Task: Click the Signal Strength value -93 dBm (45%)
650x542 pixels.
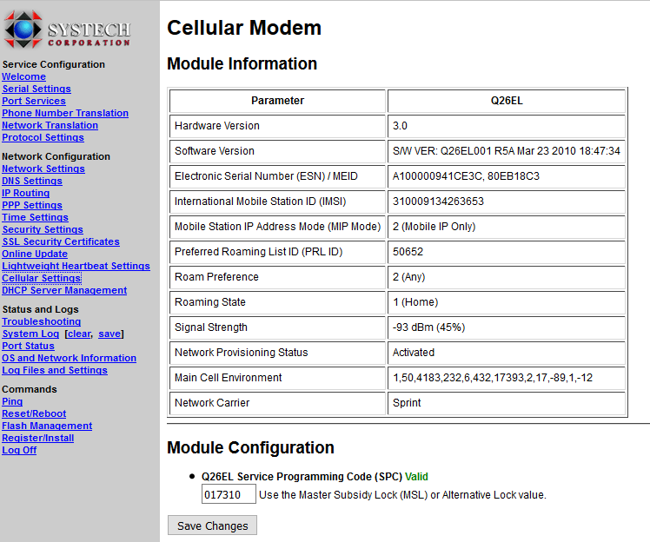Action: point(428,327)
